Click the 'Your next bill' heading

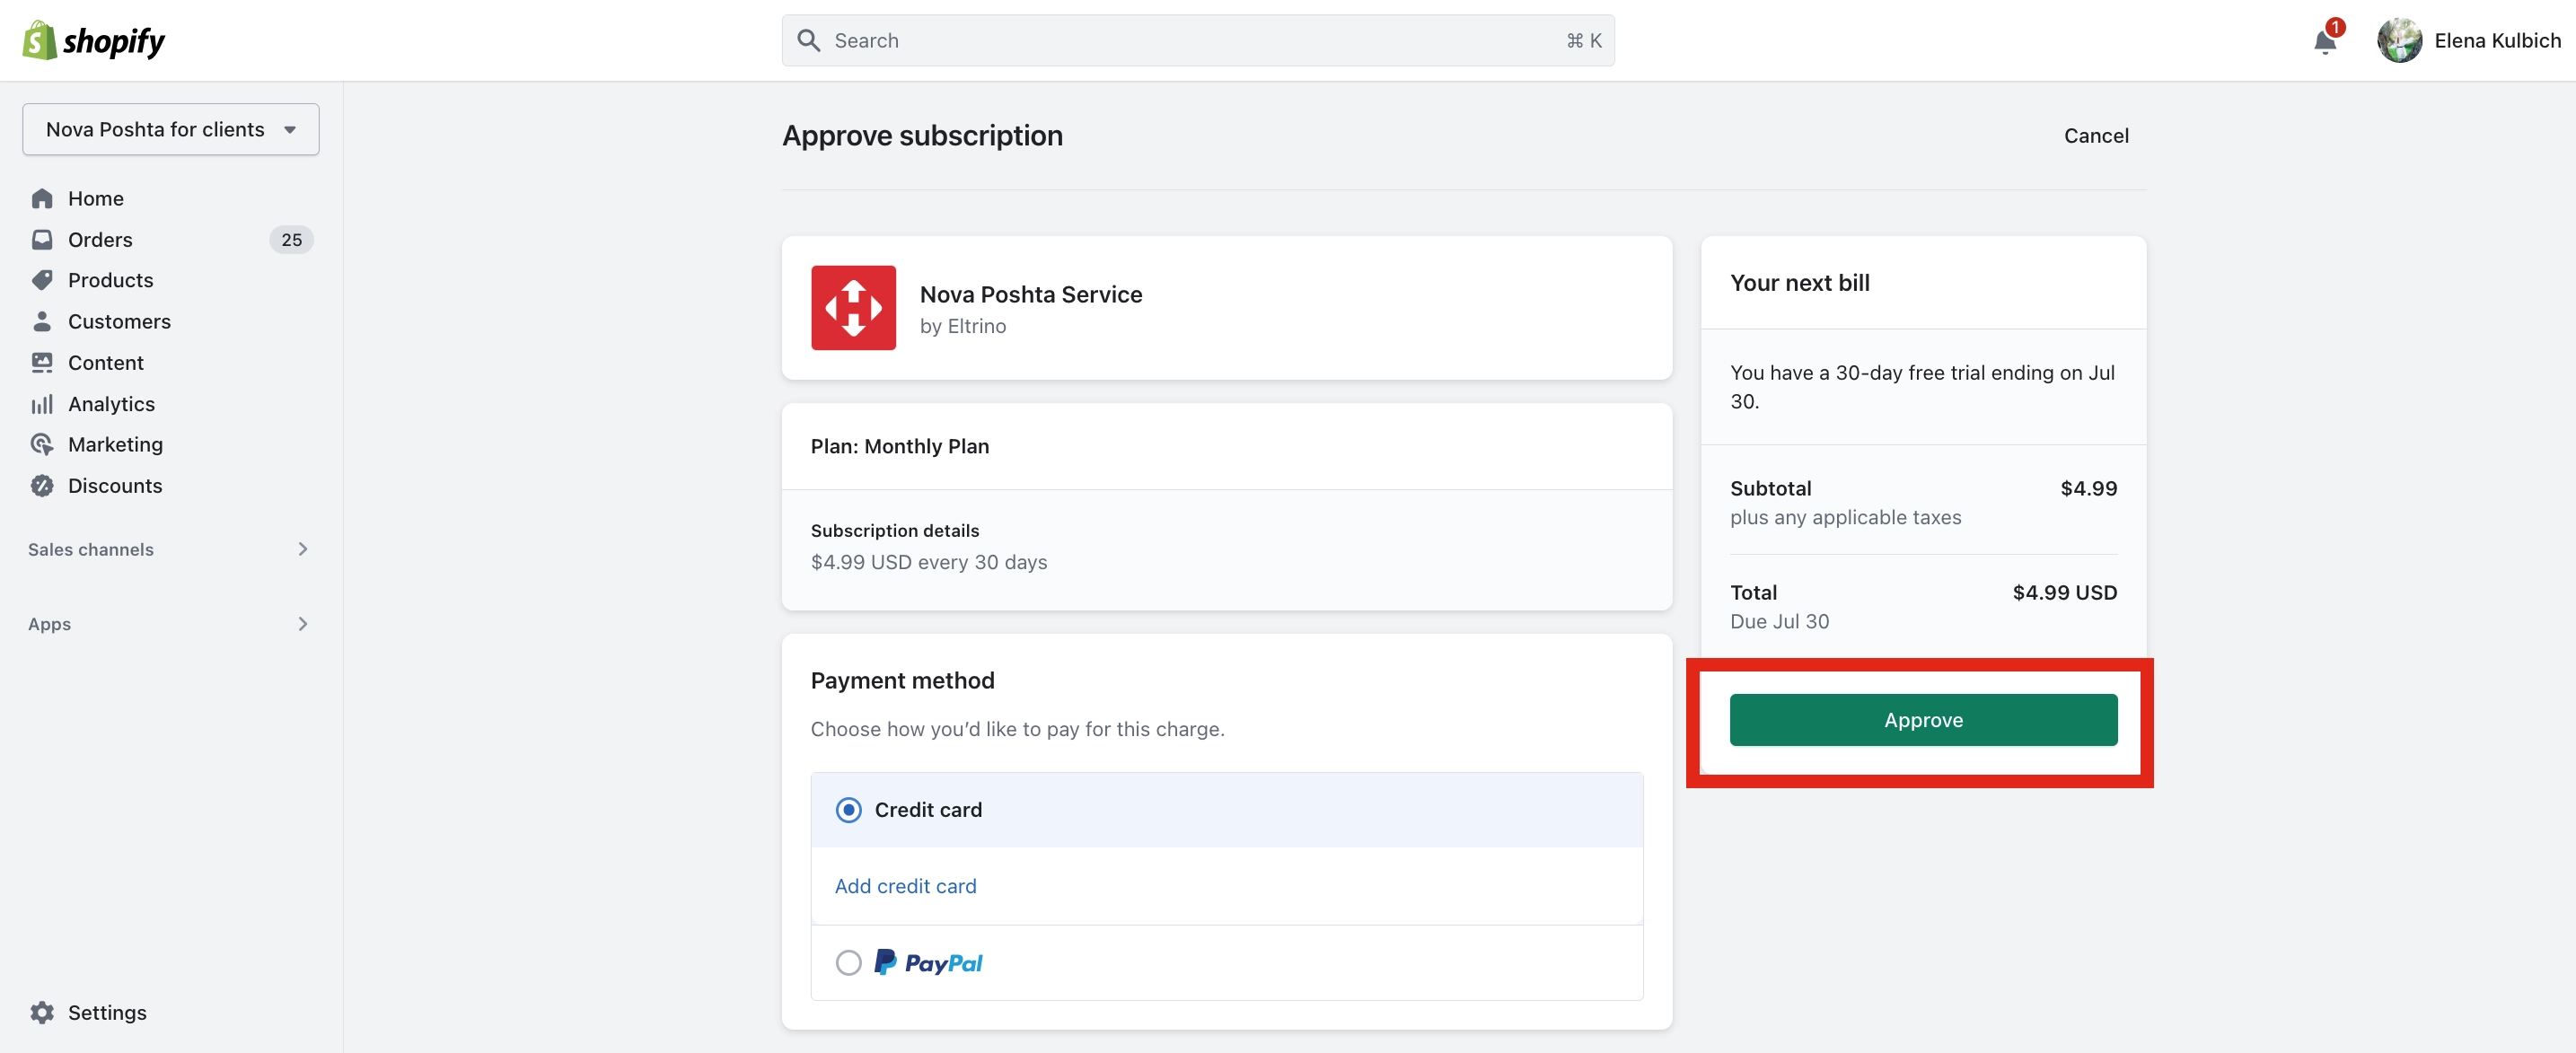[1799, 283]
